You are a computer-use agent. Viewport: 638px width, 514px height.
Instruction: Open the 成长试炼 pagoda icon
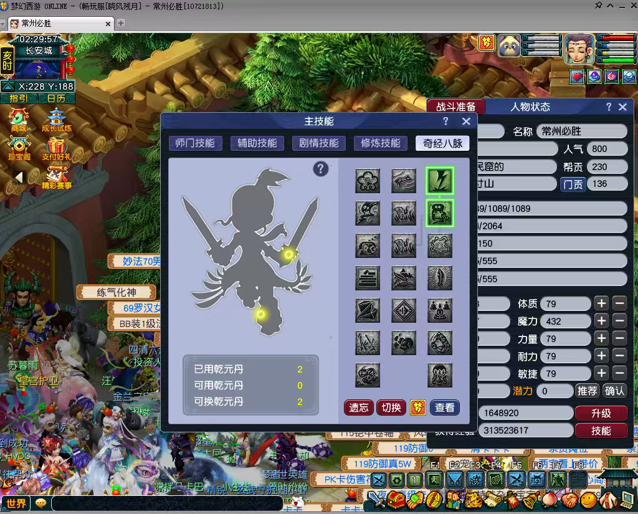tap(57, 120)
